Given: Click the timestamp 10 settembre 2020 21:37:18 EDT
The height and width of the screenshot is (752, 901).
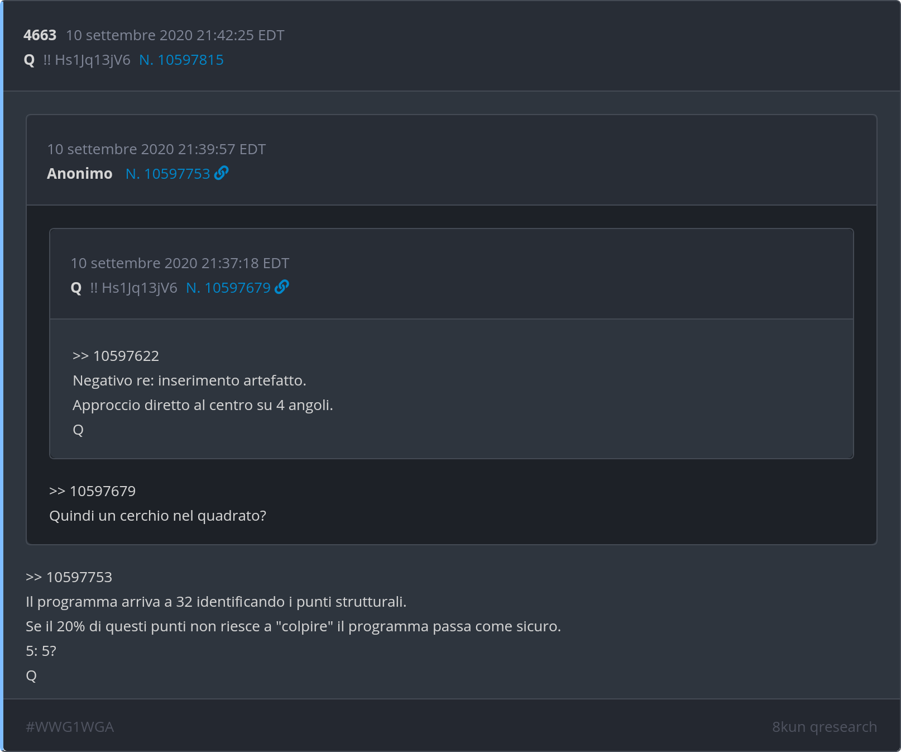Looking at the screenshot, I should click(180, 263).
